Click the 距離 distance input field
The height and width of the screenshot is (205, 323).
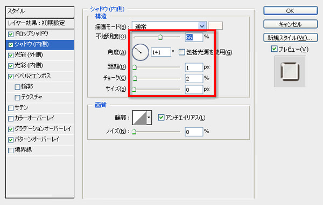194,67
